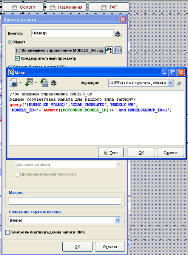Click the template selection icon beside formula field
The width and height of the screenshot is (188, 255).
point(109,50)
